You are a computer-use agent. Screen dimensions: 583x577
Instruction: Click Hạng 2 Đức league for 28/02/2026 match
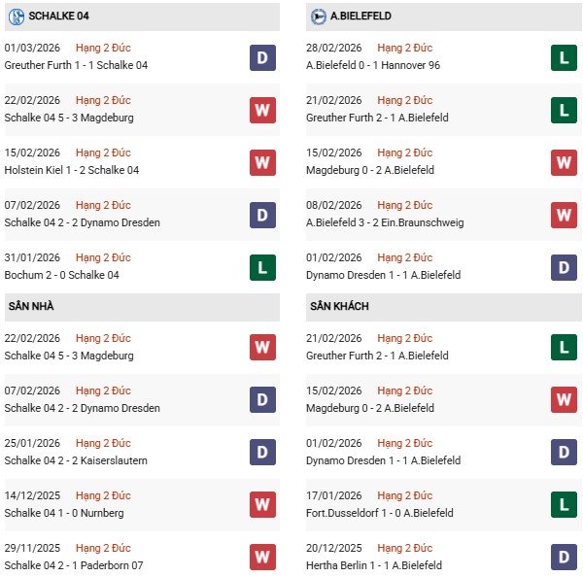coord(405,48)
